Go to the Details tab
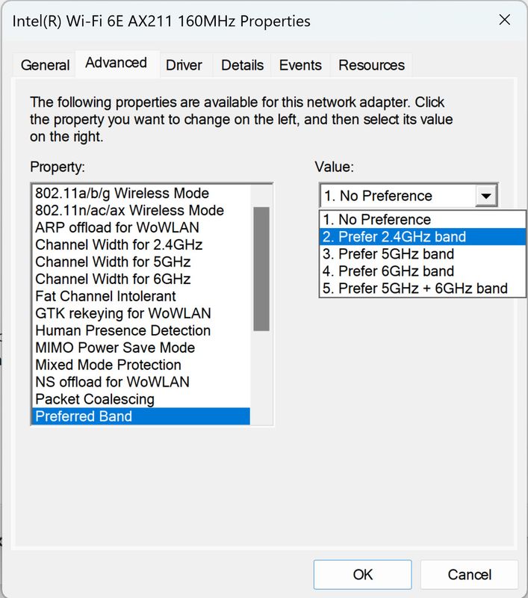 click(x=242, y=65)
